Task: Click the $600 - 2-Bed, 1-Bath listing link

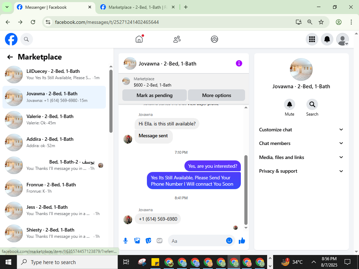Action: pos(153,85)
